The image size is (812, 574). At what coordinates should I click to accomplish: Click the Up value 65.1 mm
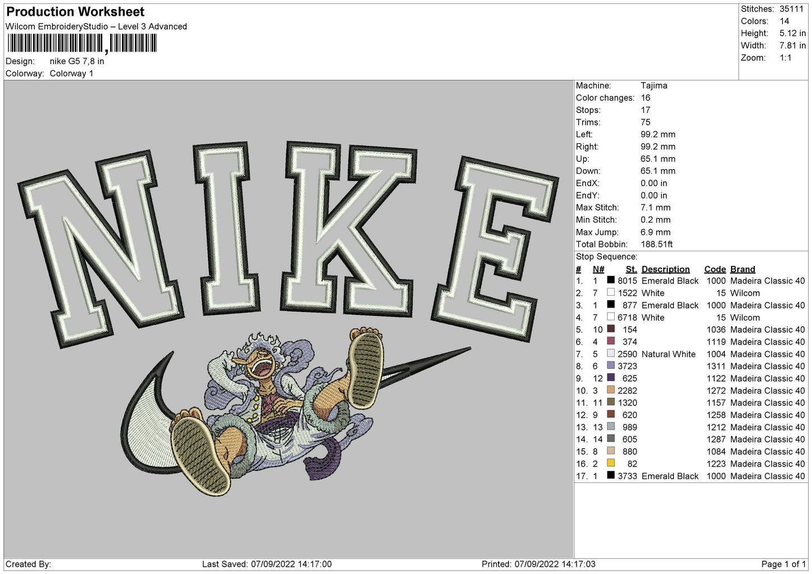coord(658,159)
